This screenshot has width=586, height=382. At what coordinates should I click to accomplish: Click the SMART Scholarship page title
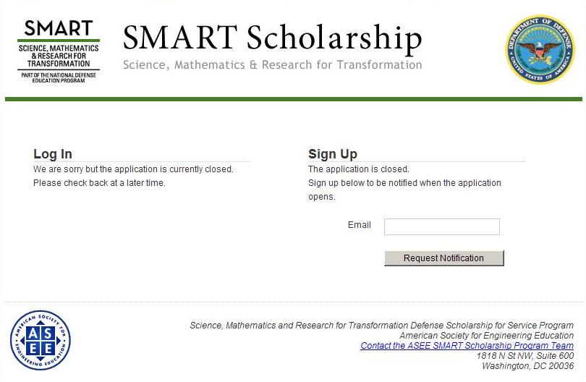click(x=272, y=38)
